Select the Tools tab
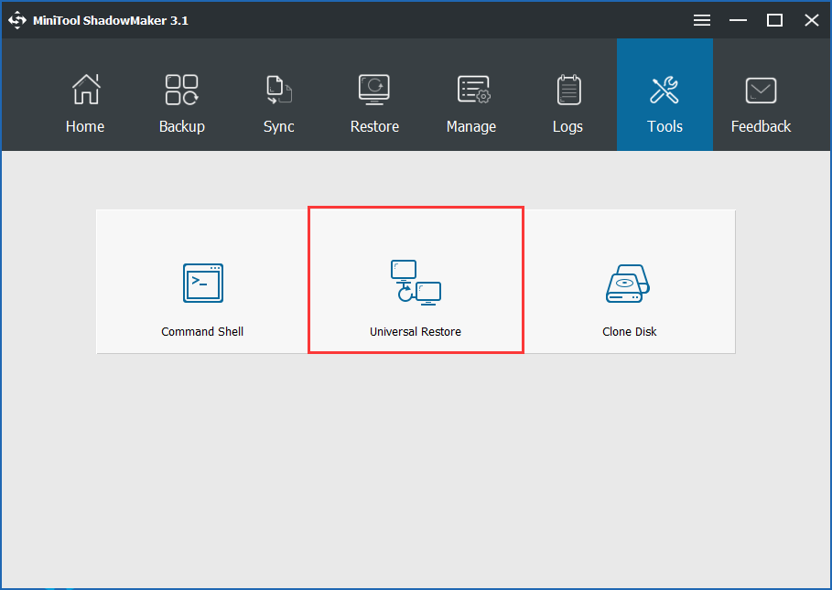This screenshot has width=832, height=590. tap(665, 95)
